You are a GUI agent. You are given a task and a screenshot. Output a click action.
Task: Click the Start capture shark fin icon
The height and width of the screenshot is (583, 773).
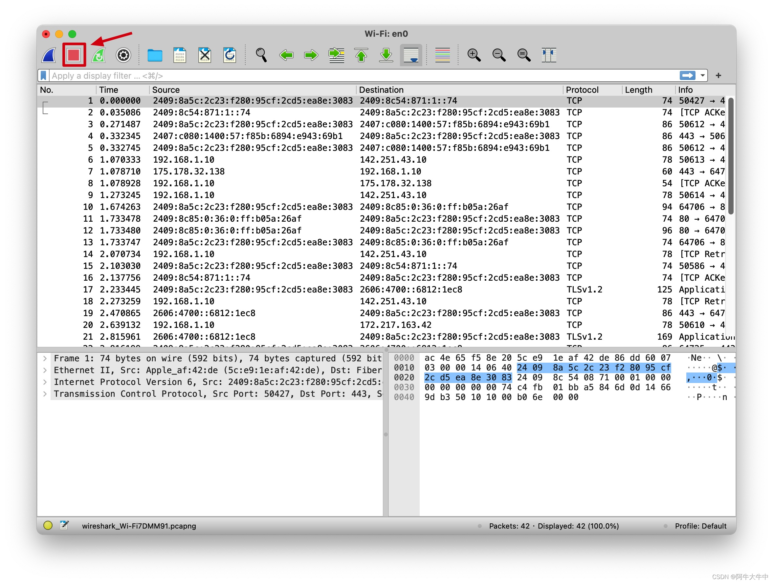click(49, 55)
